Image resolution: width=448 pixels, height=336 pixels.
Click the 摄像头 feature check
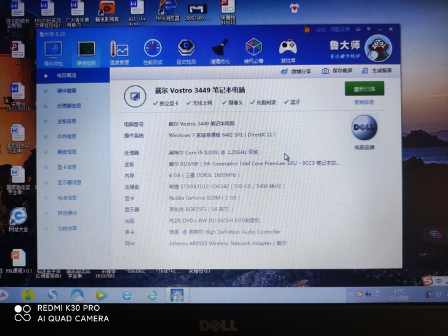(x=232, y=103)
